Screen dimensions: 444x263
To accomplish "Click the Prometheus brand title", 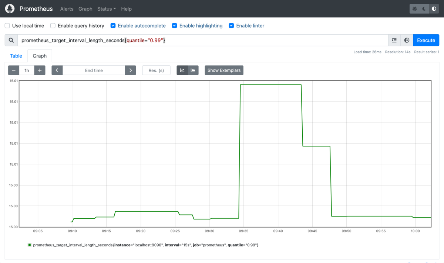I will pyautogui.click(x=36, y=8).
